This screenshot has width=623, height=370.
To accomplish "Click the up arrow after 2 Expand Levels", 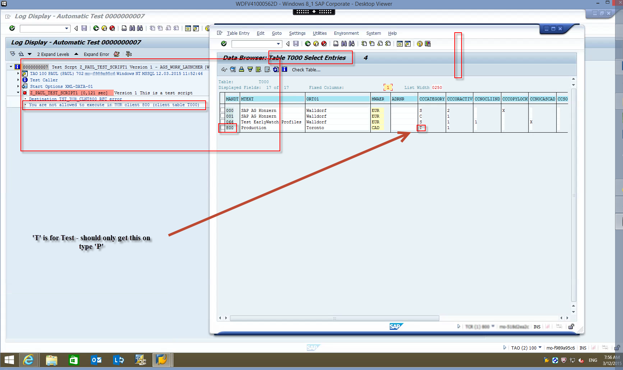I will tap(76, 54).
